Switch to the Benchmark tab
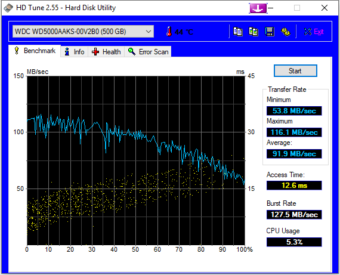Screen dimensions: 340x275 pyautogui.click(x=35, y=51)
